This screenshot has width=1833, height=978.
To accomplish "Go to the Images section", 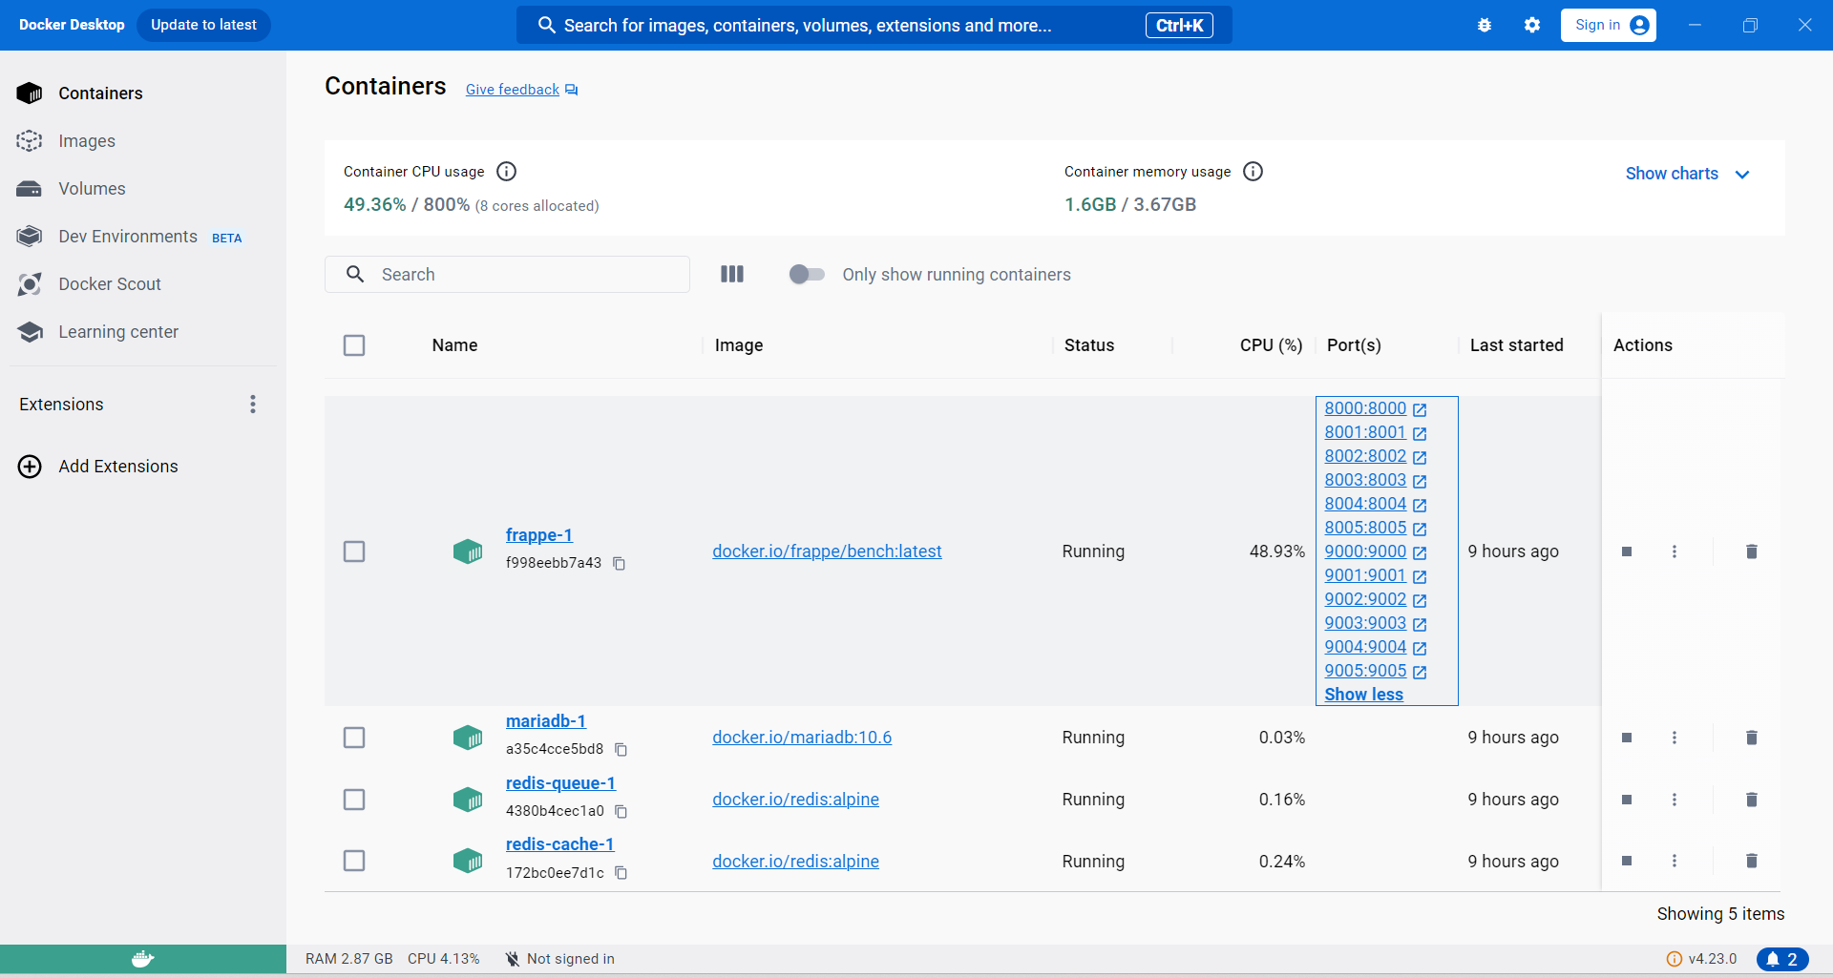I will click(x=143, y=141).
